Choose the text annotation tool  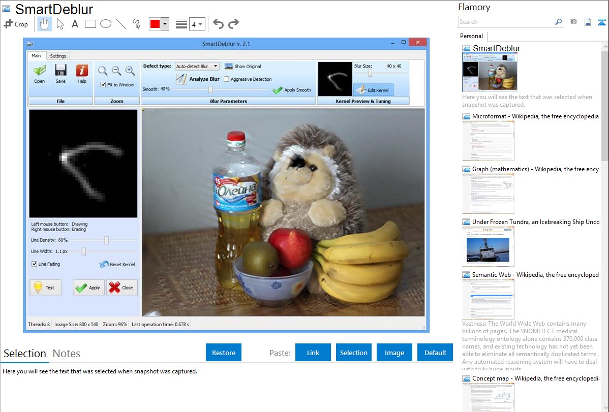pos(75,24)
